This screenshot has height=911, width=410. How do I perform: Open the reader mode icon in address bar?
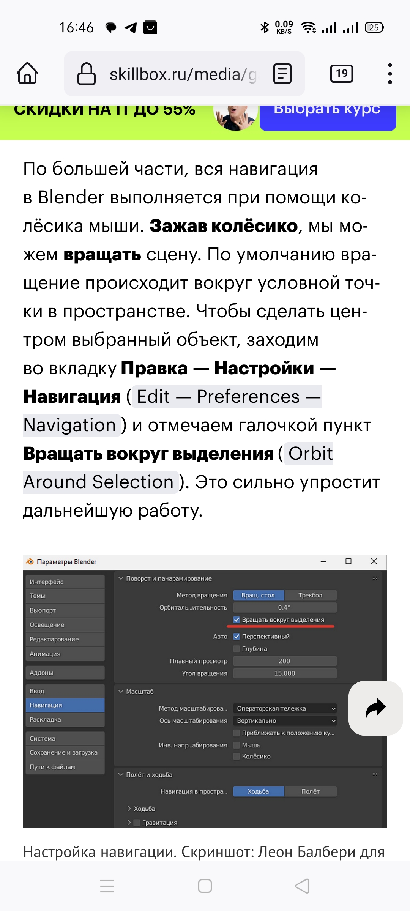(x=282, y=74)
